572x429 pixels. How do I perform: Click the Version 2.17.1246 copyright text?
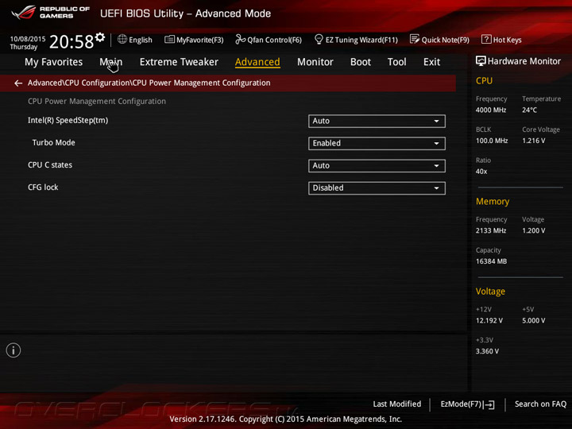tap(286, 419)
